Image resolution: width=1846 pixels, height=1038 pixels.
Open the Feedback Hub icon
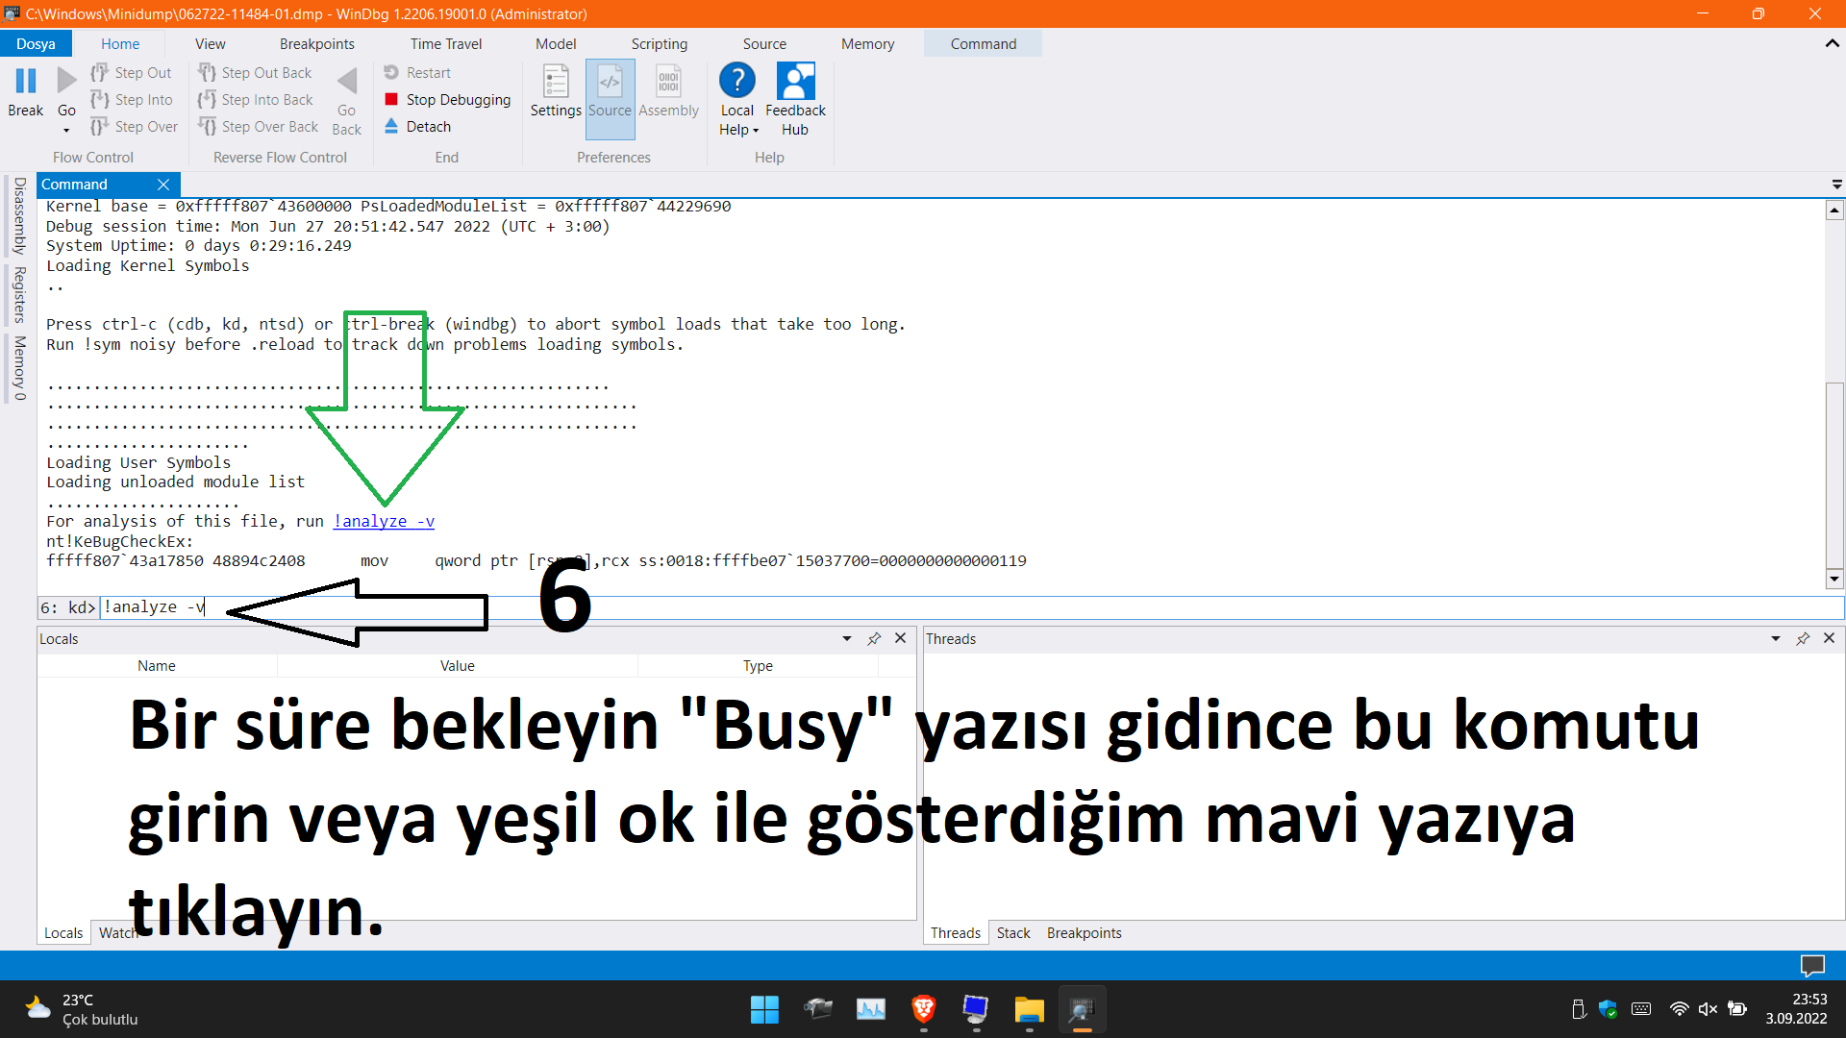click(795, 81)
